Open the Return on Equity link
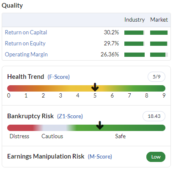 (x=25, y=44)
